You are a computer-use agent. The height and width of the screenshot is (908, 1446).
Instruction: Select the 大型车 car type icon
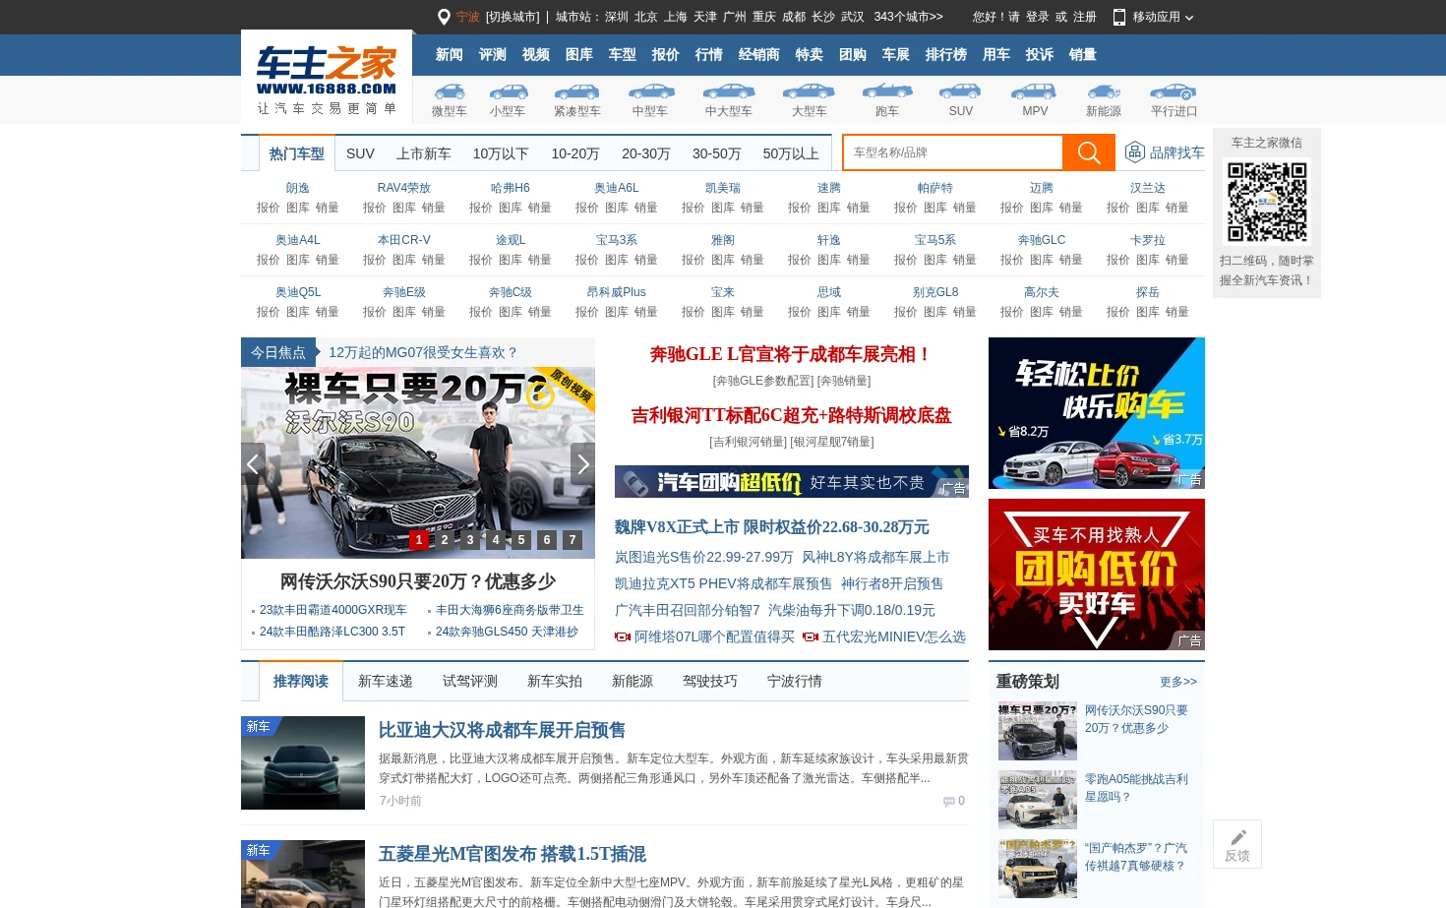tap(810, 91)
